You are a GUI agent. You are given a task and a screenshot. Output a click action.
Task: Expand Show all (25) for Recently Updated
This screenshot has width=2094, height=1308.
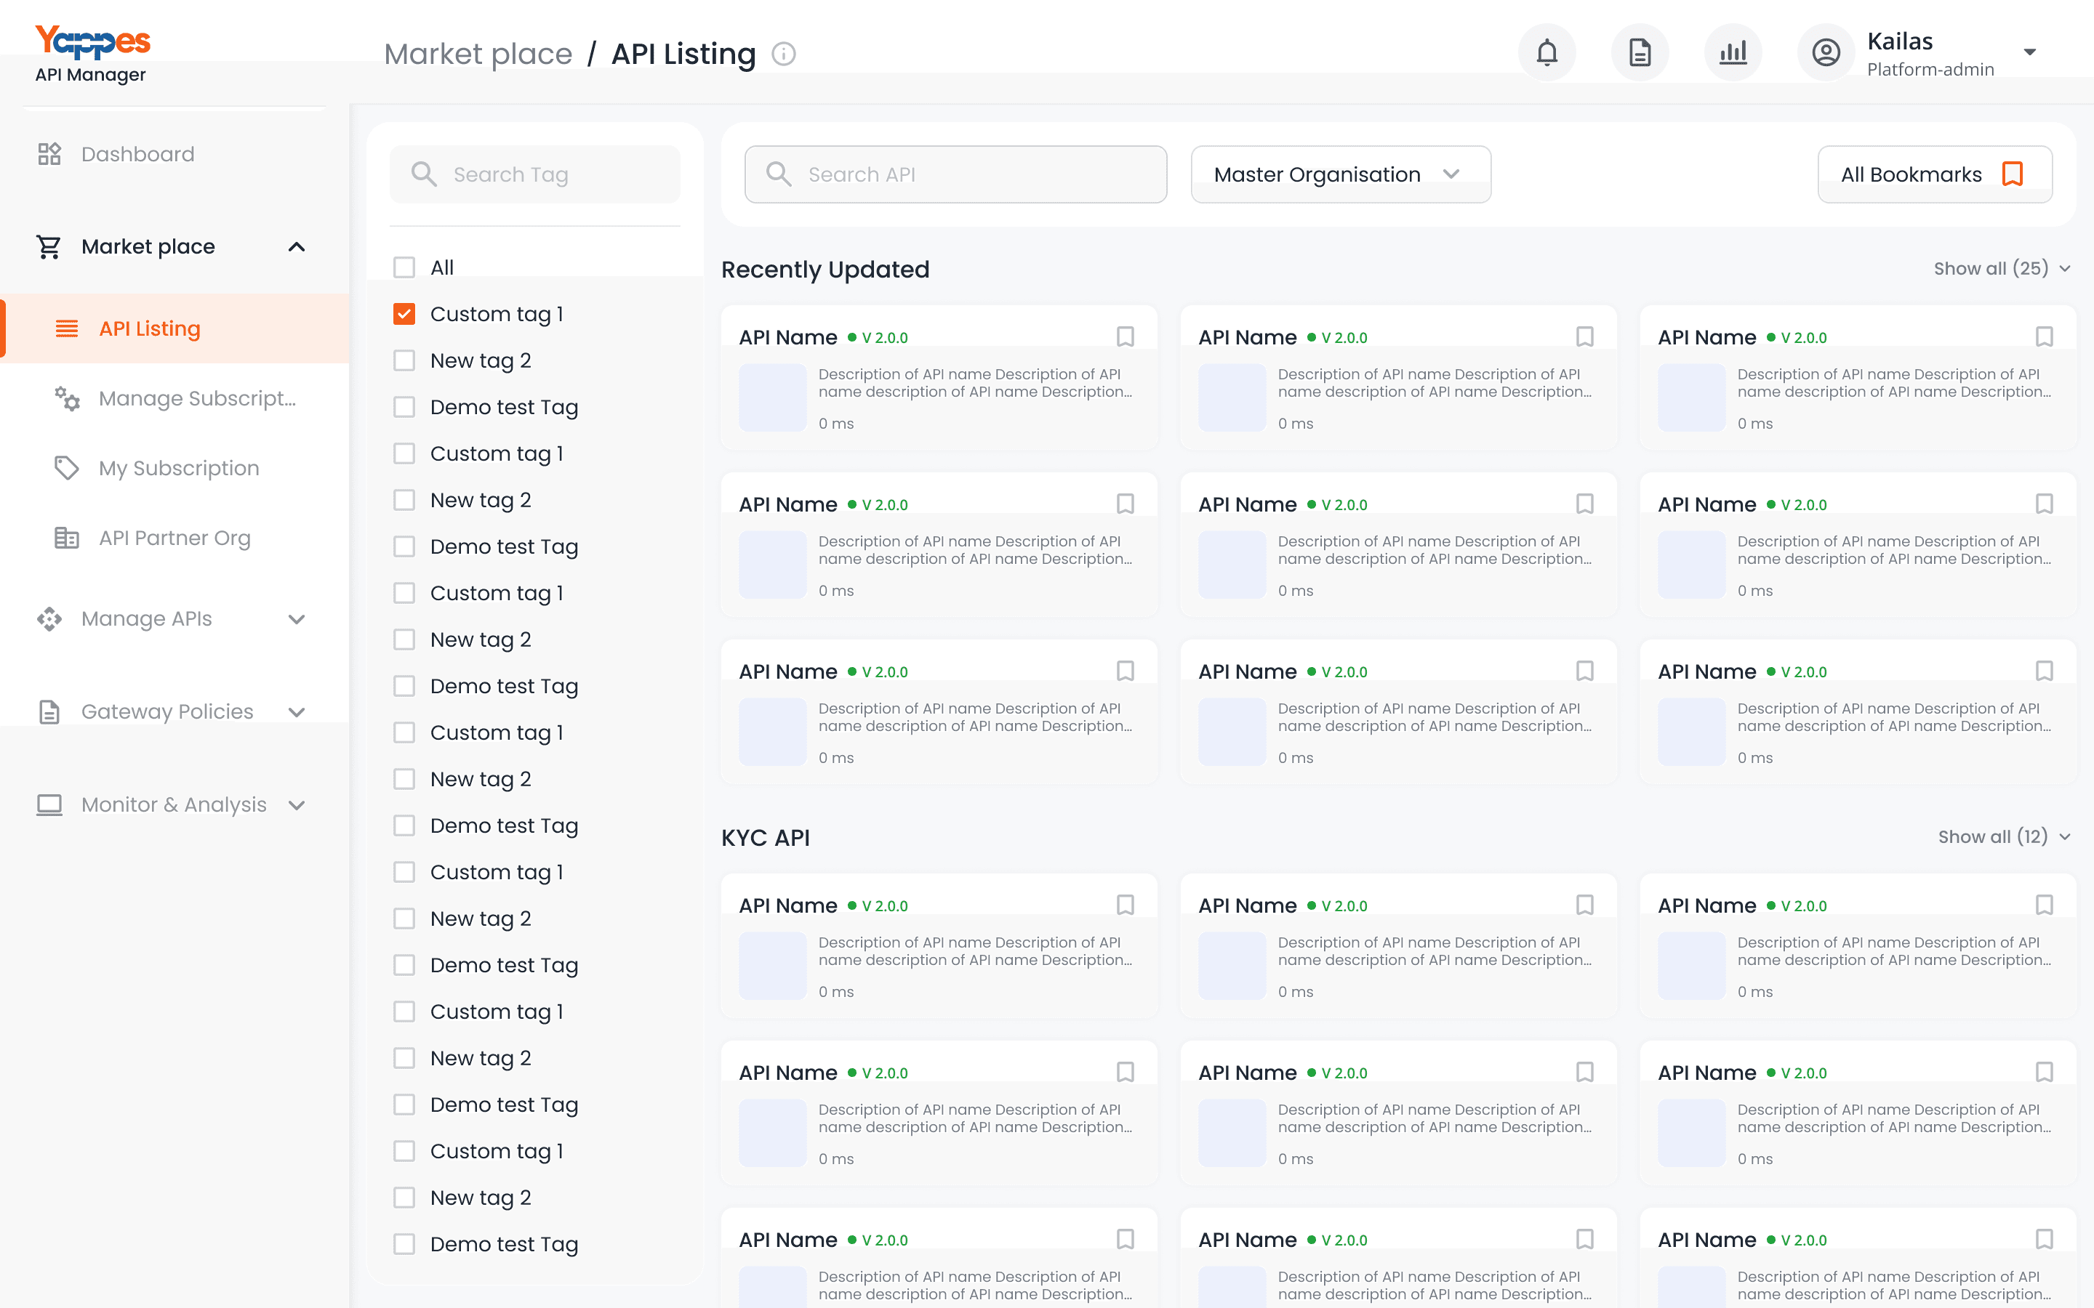(2000, 269)
